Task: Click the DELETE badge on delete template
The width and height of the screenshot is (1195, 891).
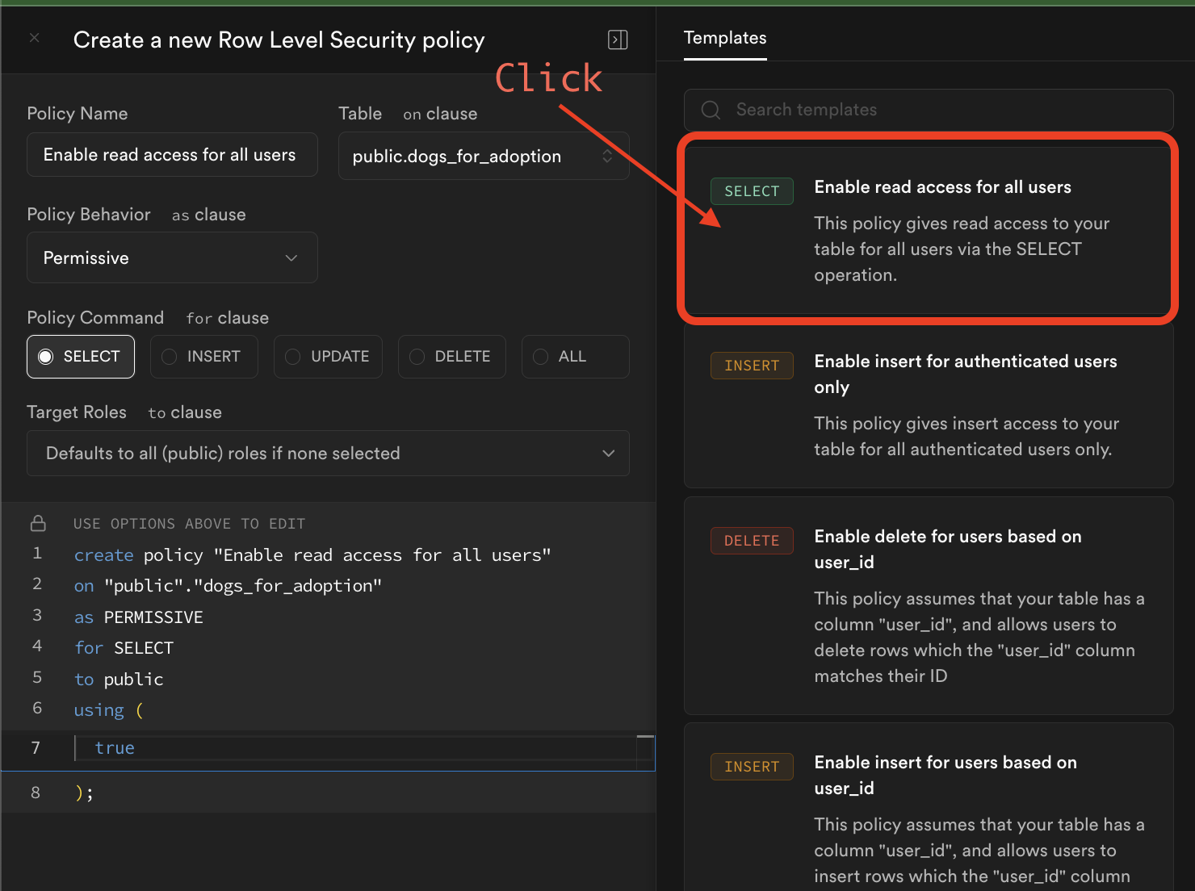Action: tap(751, 541)
